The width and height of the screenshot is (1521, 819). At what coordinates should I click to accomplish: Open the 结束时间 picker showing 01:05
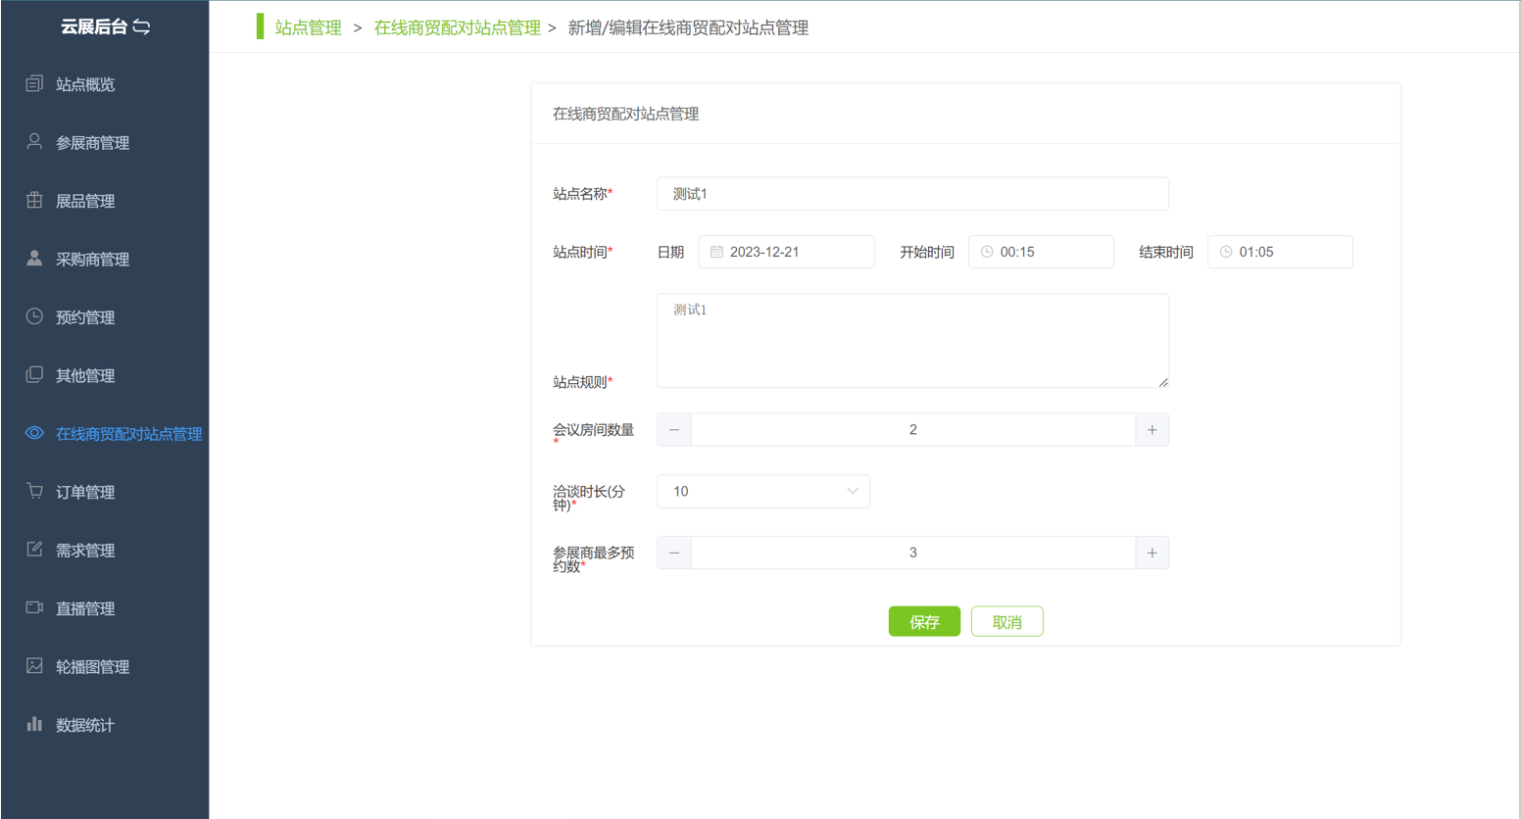point(1280,252)
